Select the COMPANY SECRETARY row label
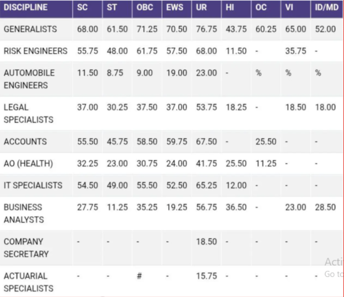 tap(26, 248)
